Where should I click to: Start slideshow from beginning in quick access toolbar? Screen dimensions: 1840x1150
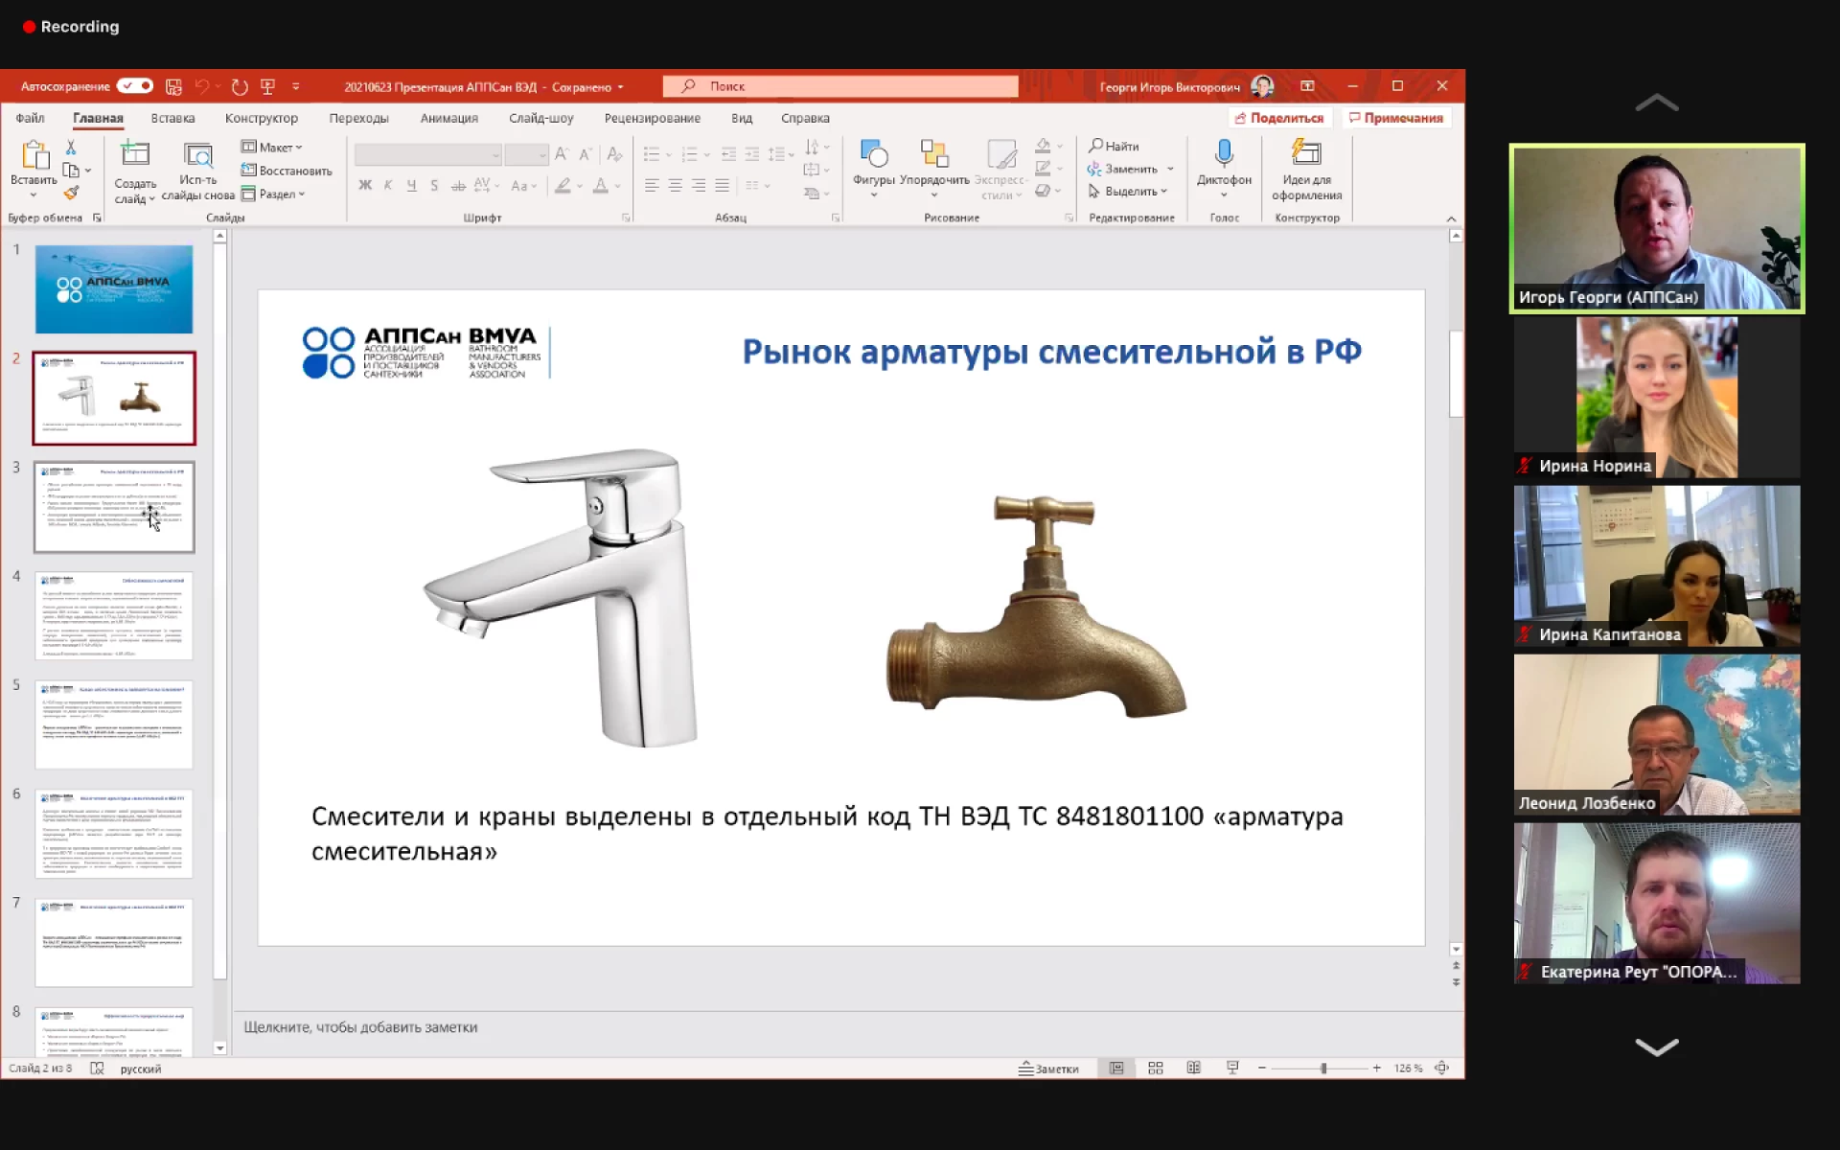268,86
